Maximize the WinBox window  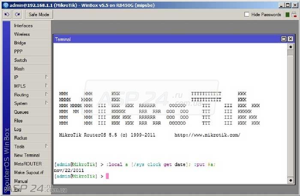coord(288,5)
